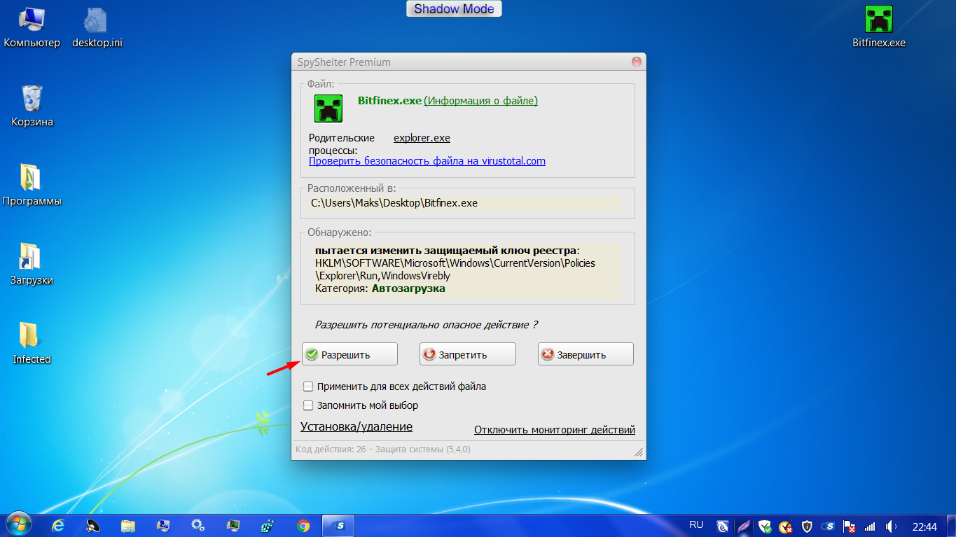The width and height of the screenshot is (956, 537).
Task: Click the Shadow Mode button
Action: [454, 9]
